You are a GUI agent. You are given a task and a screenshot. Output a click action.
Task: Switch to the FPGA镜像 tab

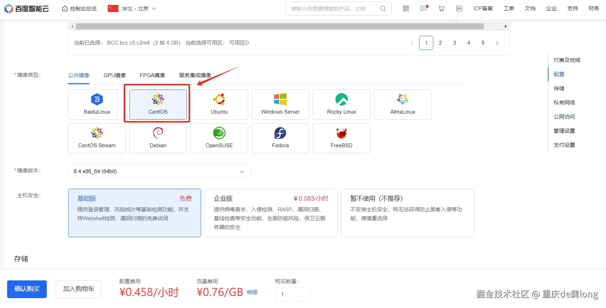pos(152,75)
